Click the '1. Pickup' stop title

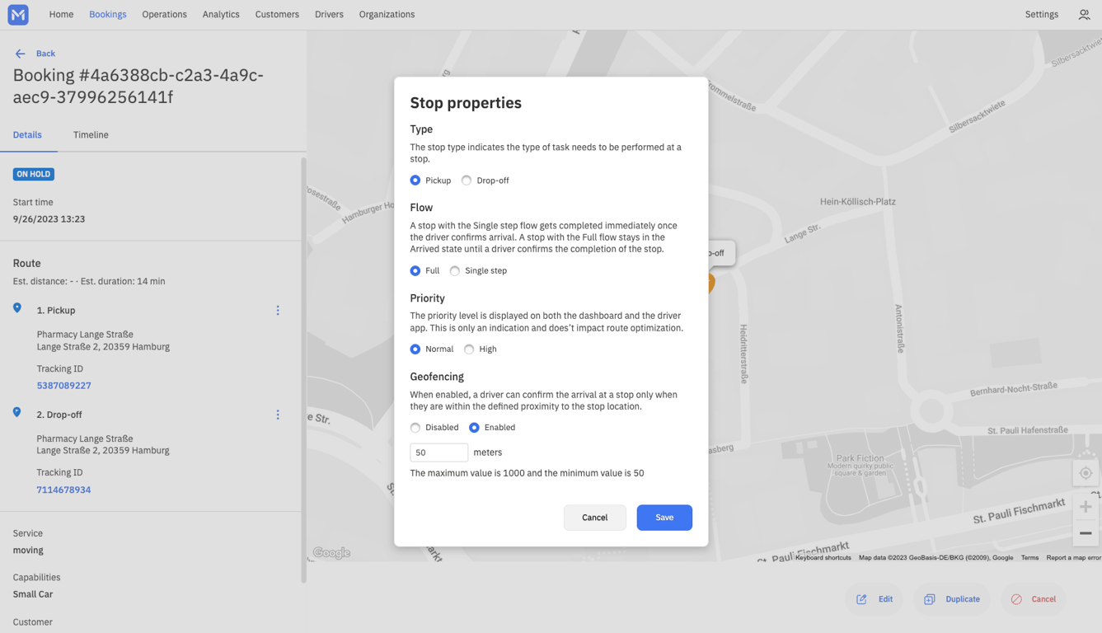pyautogui.click(x=56, y=311)
